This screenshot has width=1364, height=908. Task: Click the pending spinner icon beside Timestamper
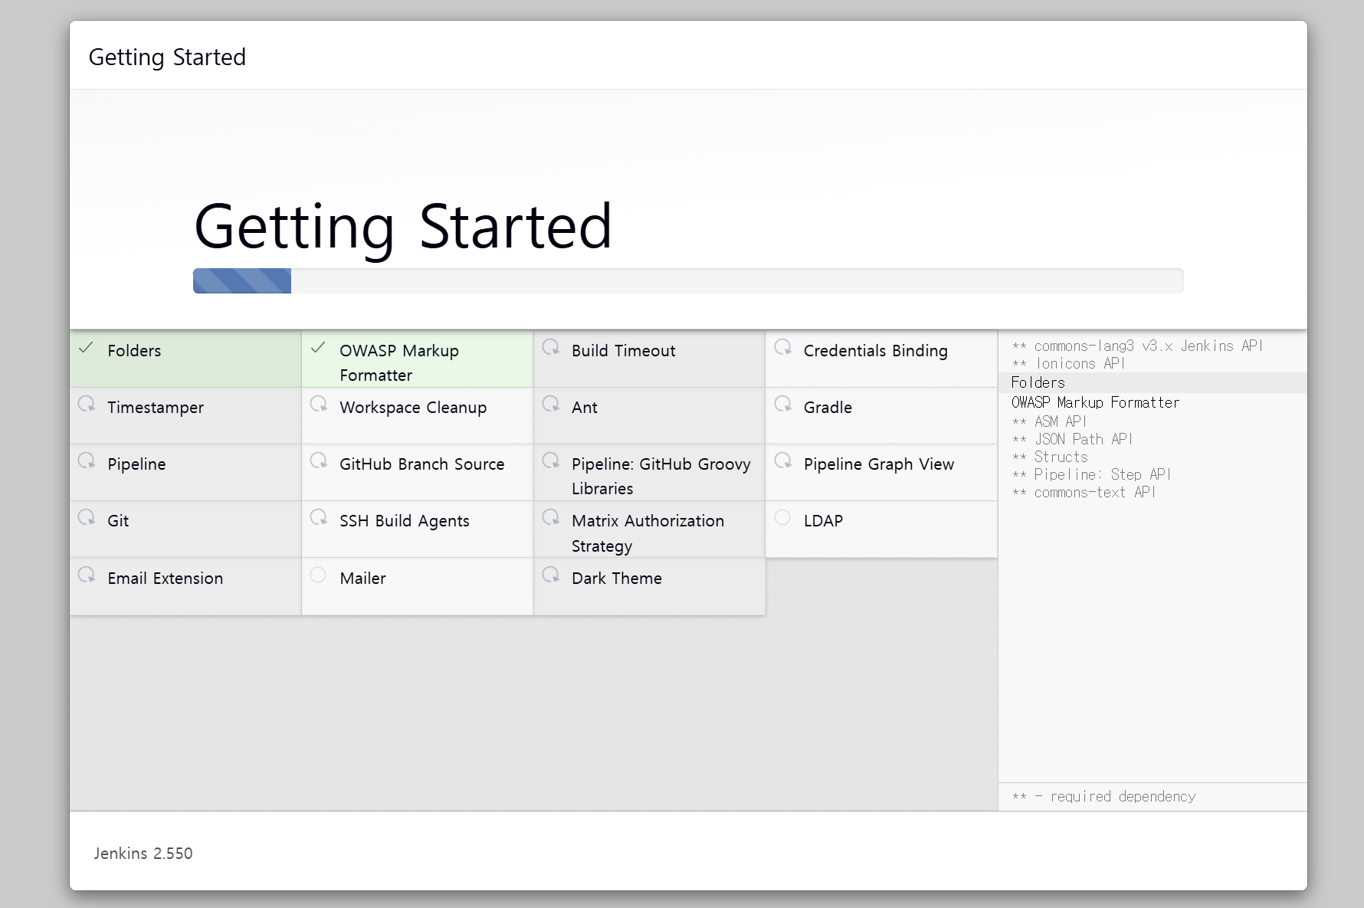[x=87, y=404]
